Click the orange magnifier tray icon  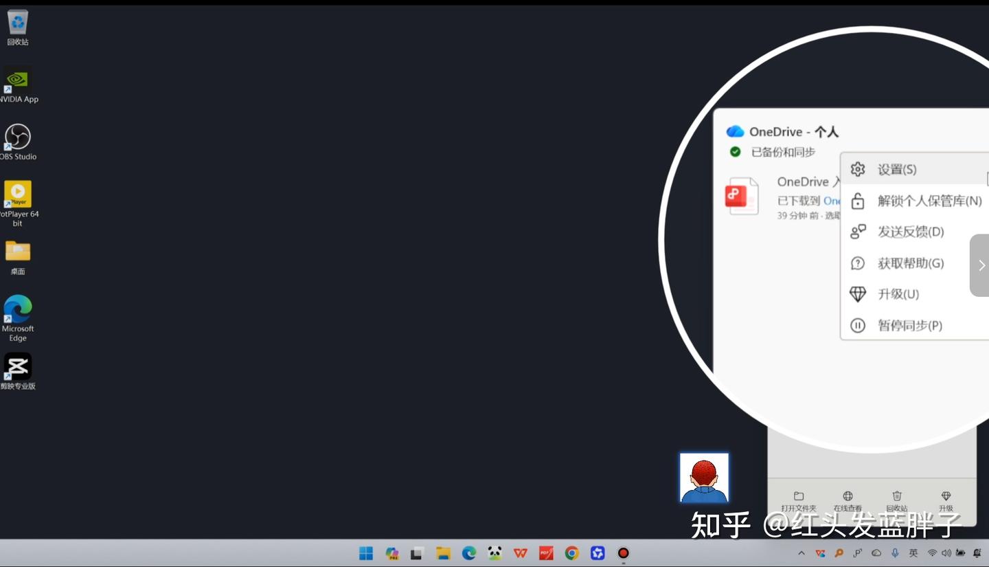(x=839, y=553)
